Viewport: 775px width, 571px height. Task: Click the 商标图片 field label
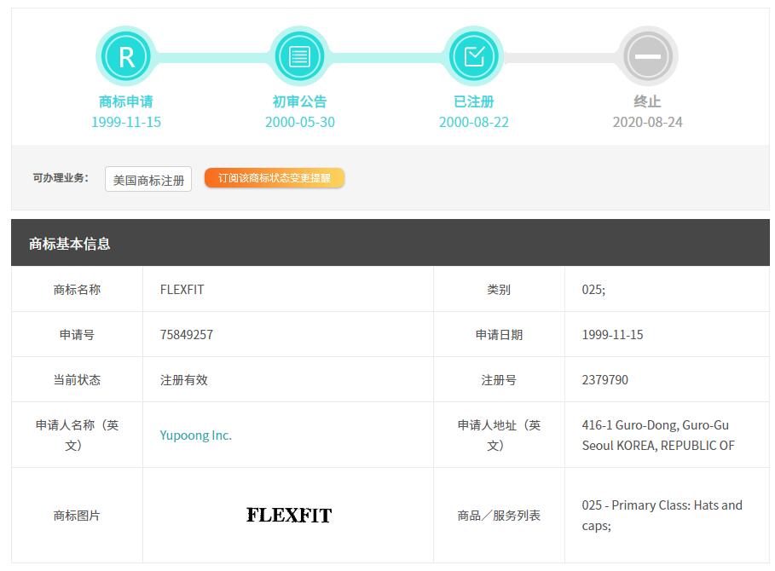pyautogui.click(x=77, y=516)
